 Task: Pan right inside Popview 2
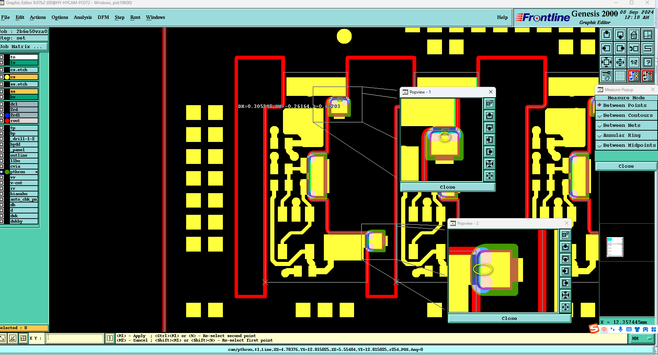(565, 283)
